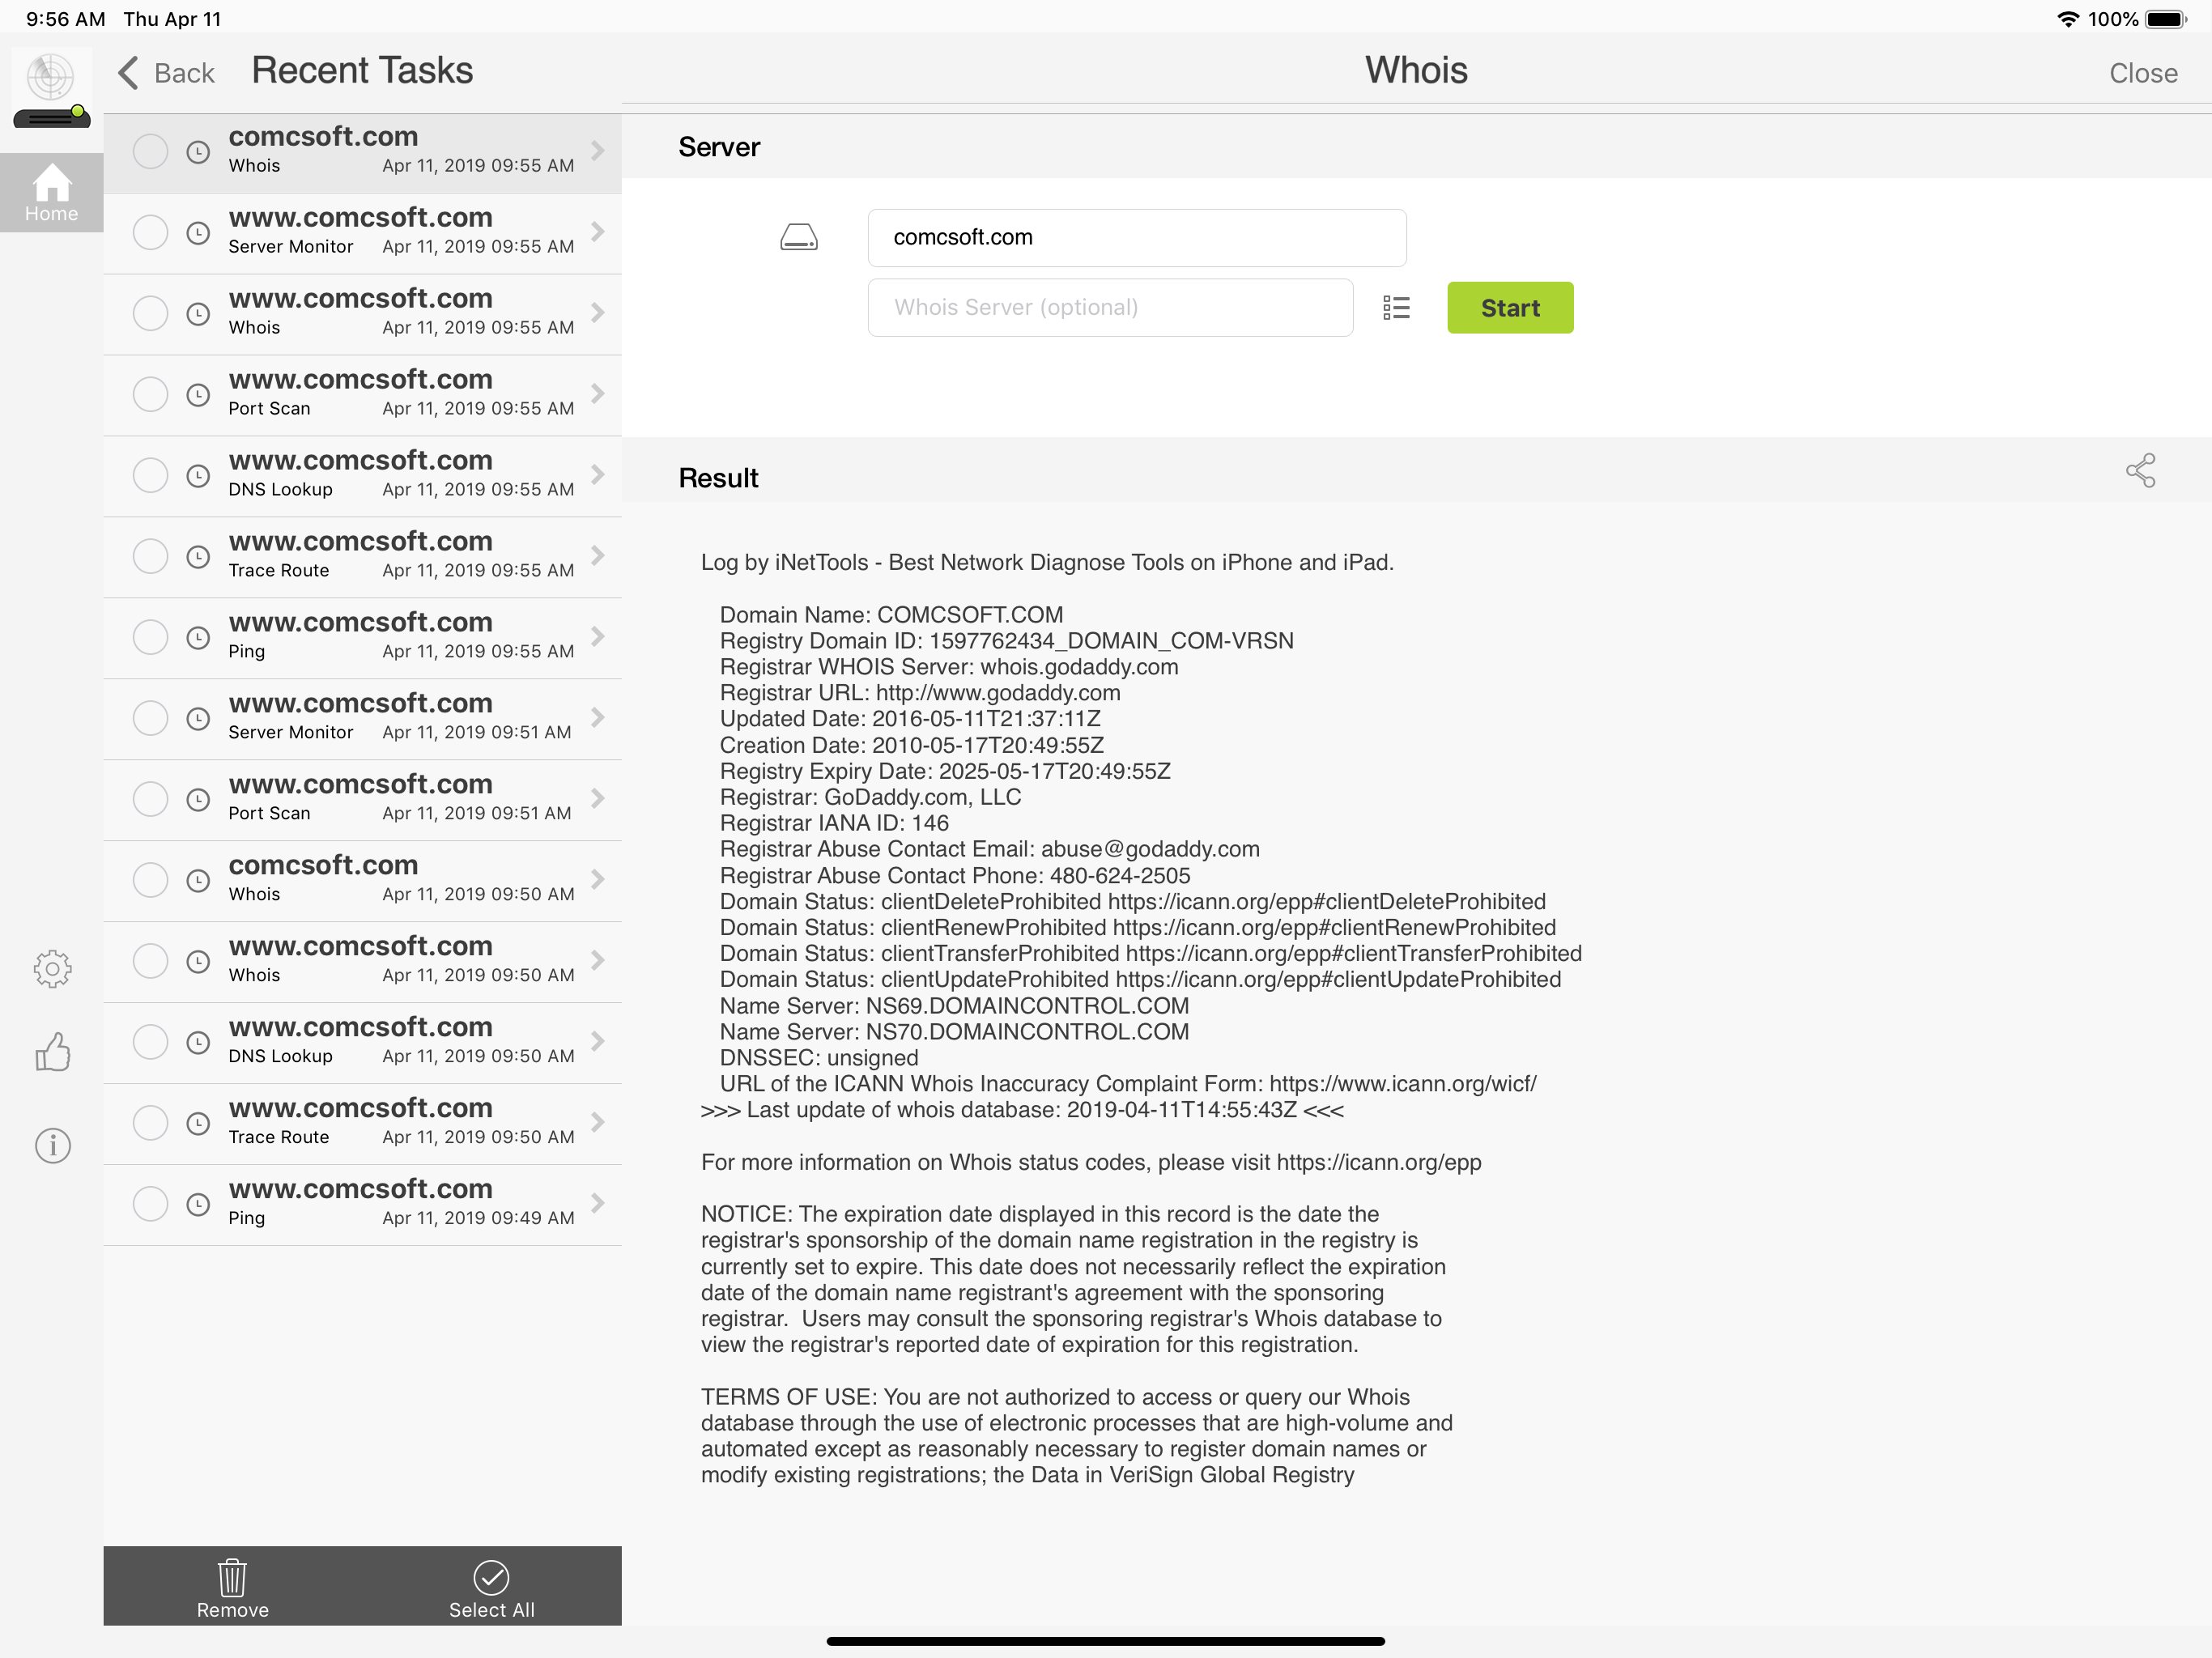Open the Whois server list icon
Screen dimensions: 2212x1658
pos(1396,307)
